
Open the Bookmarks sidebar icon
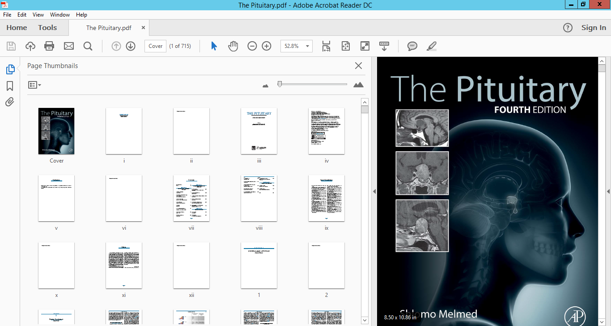(x=10, y=86)
